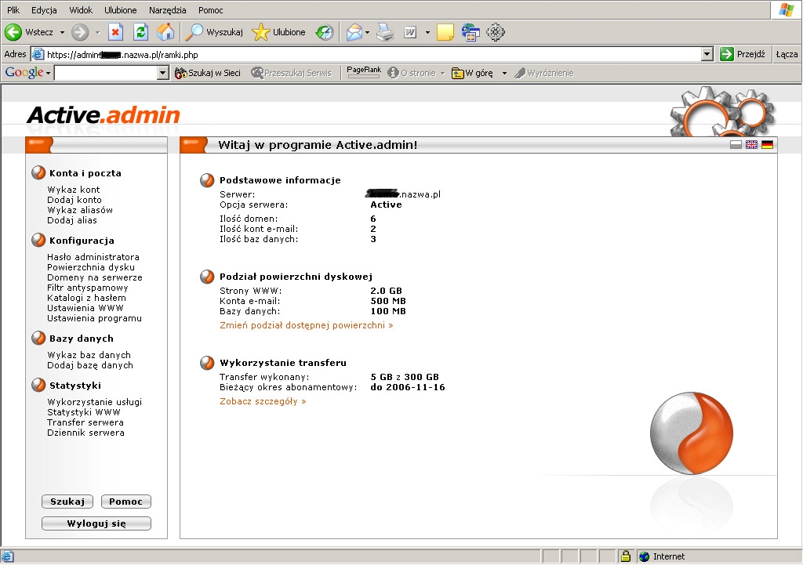Open the forward button dropdown arrow
803x565 pixels.
[97, 32]
